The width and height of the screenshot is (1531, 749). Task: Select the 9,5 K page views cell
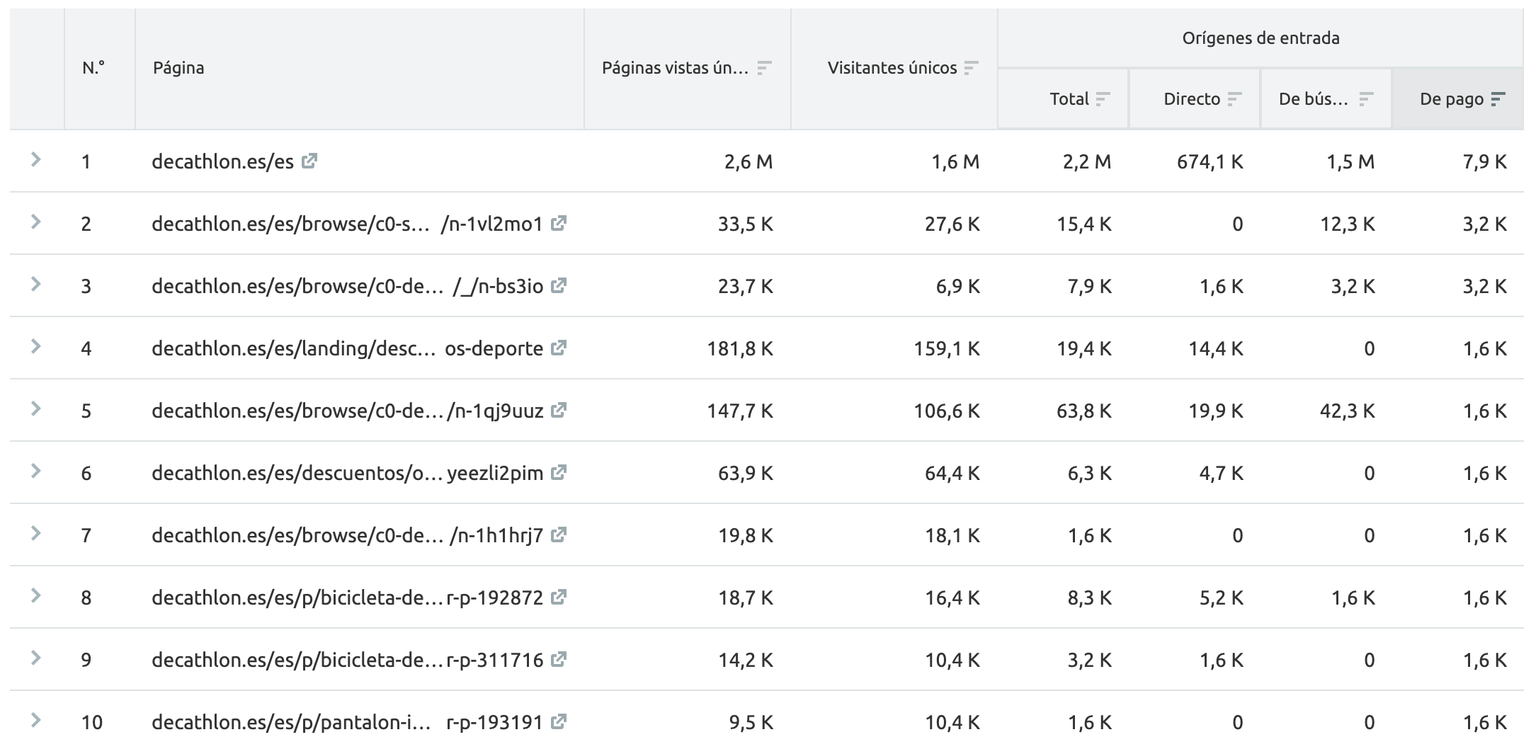tap(751, 723)
